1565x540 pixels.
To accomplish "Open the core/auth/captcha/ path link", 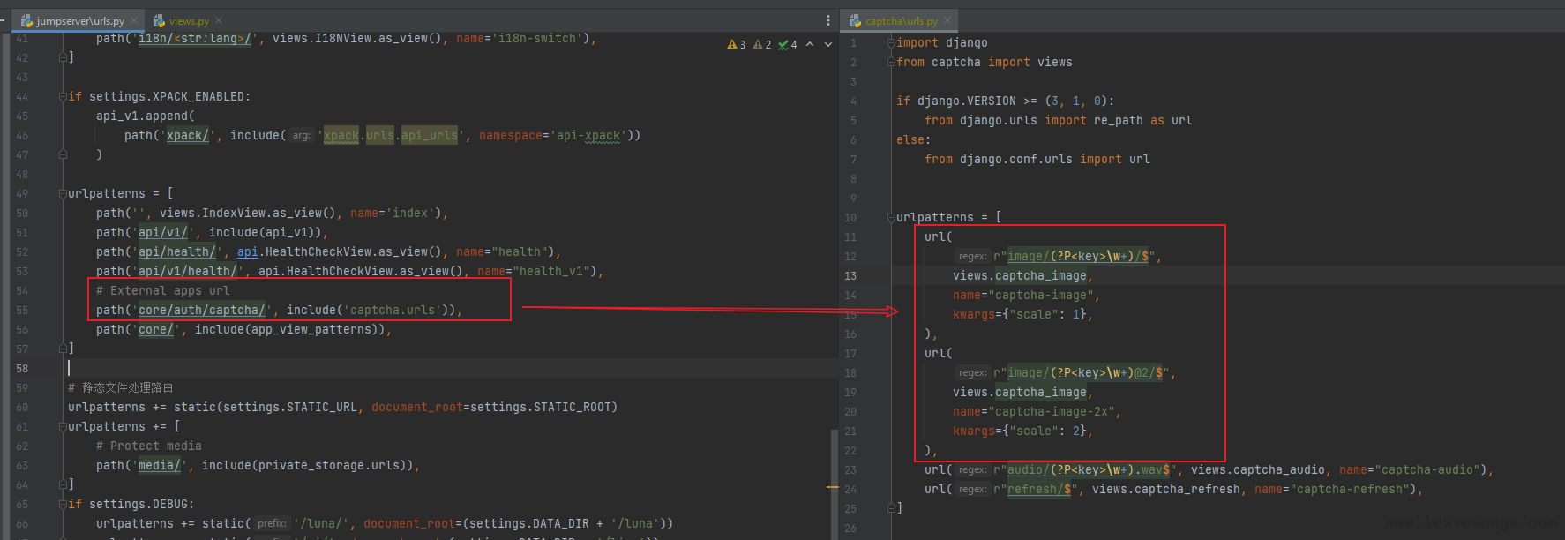I will tap(201, 310).
